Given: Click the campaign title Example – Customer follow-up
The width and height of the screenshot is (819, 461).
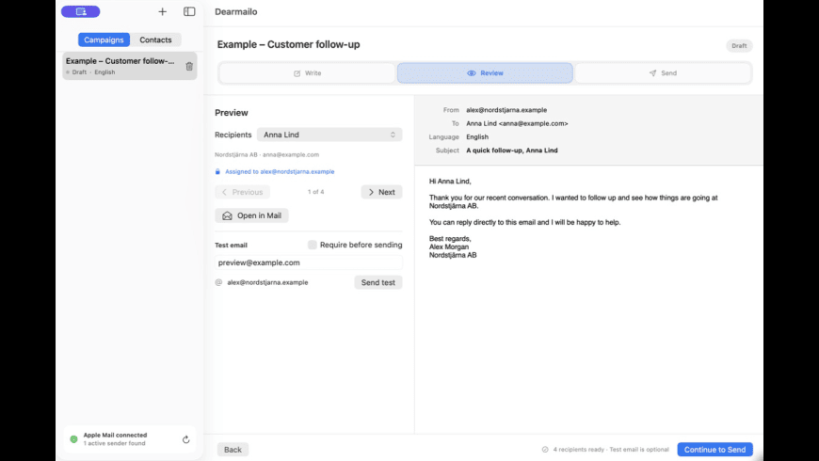Looking at the screenshot, I should click(x=288, y=44).
